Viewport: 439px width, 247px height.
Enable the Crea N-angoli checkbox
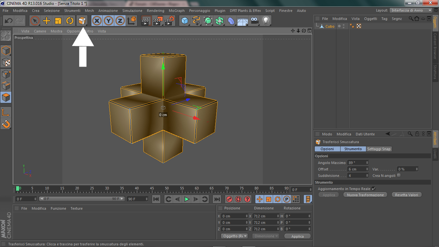(399, 175)
